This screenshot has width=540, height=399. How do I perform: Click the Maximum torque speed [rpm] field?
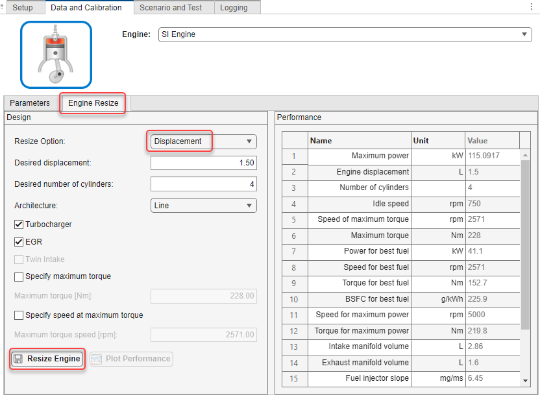[204, 335]
